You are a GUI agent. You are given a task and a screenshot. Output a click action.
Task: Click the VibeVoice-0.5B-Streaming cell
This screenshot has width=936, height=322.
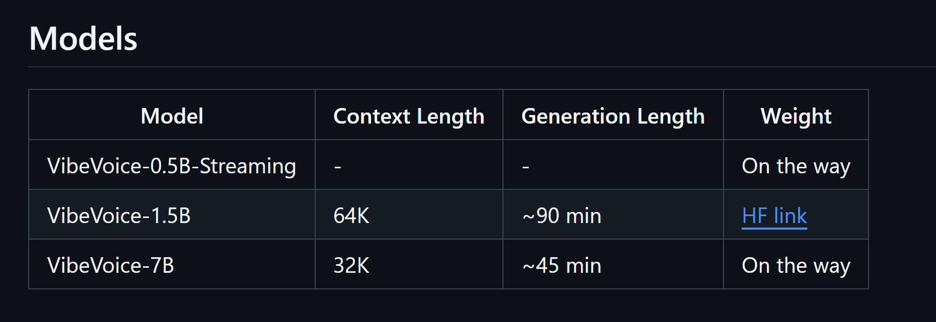coord(172,166)
